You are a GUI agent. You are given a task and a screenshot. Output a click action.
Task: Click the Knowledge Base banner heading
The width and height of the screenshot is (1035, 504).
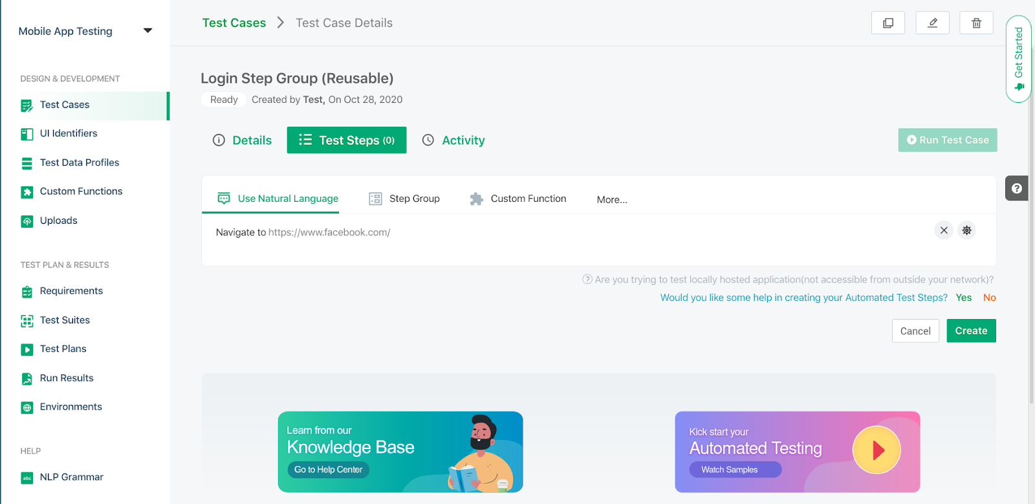pyautogui.click(x=351, y=447)
